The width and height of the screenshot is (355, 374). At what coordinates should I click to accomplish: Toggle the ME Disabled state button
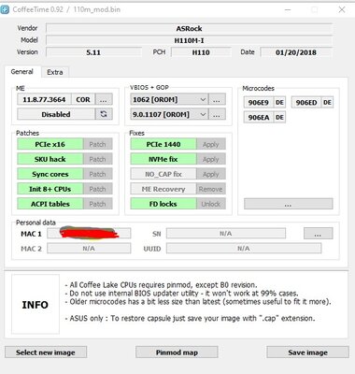click(56, 114)
